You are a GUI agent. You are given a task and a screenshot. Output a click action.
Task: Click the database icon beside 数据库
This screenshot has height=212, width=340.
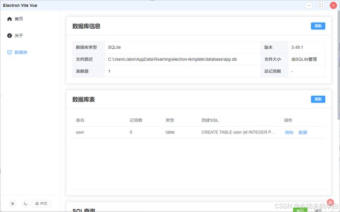pos(9,52)
